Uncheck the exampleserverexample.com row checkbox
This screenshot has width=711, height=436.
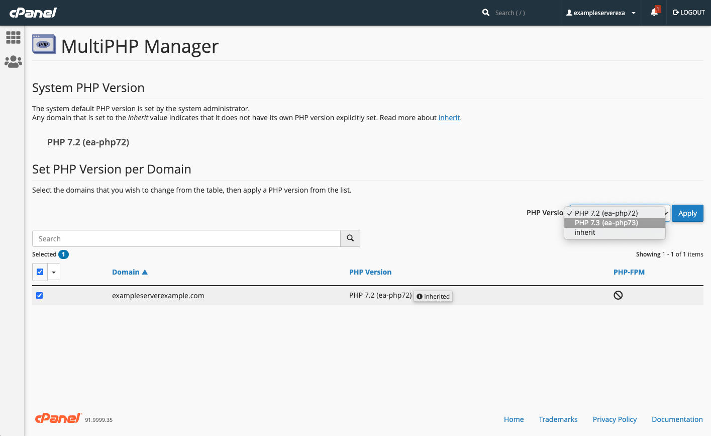click(39, 296)
